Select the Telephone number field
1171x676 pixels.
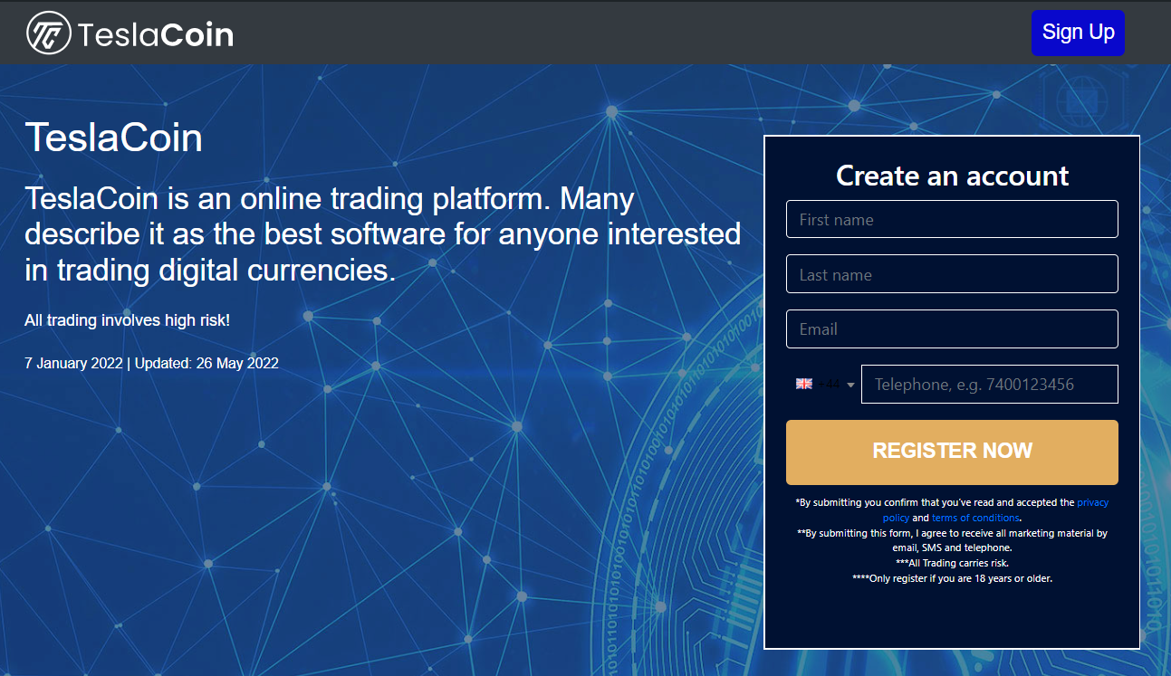[x=990, y=385]
